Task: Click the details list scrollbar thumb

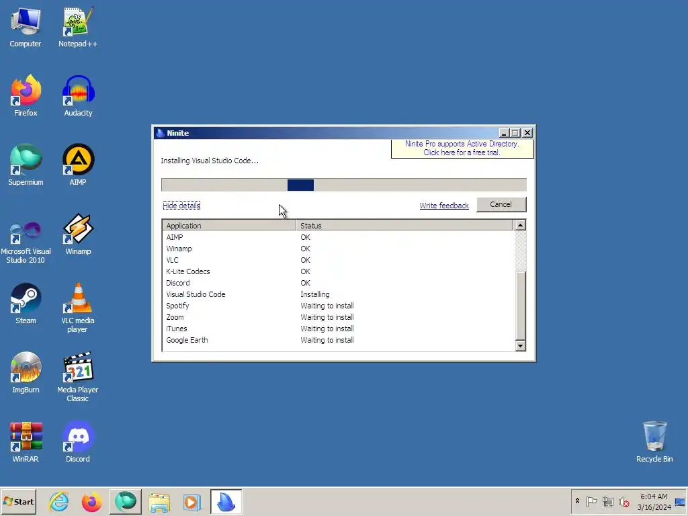Action: (521, 306)
